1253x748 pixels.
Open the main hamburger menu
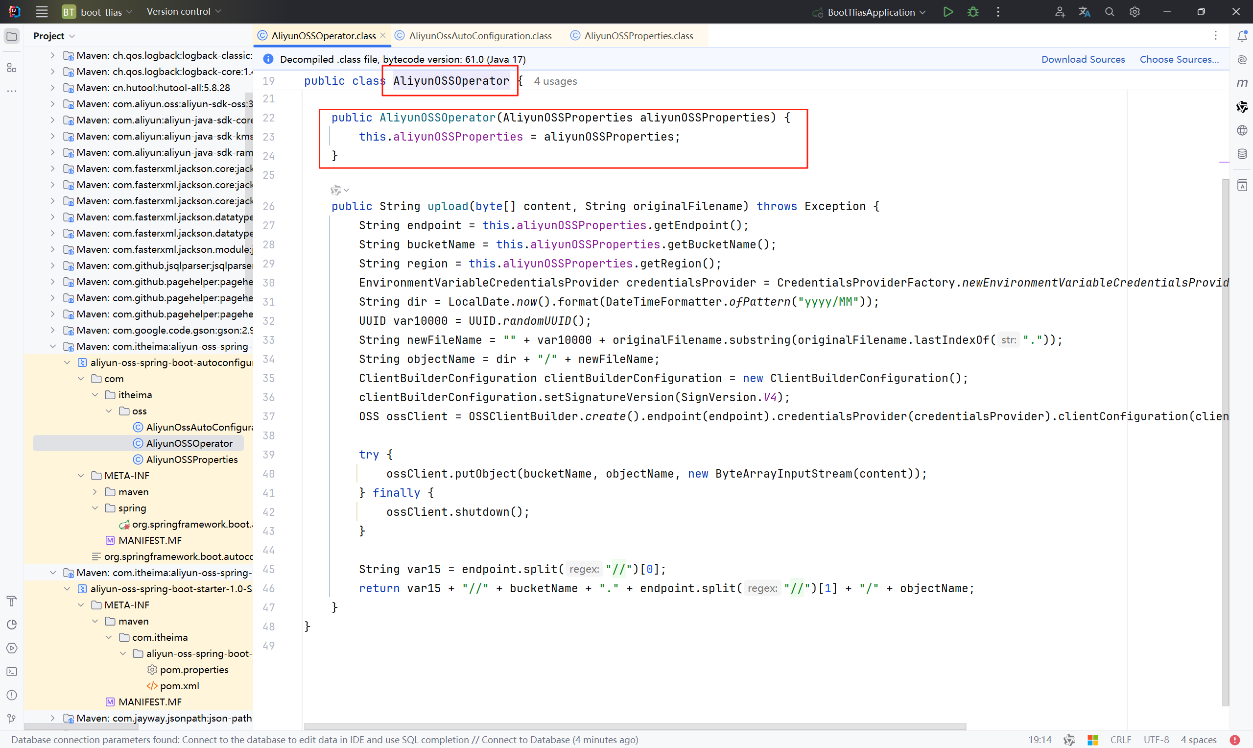42,12
